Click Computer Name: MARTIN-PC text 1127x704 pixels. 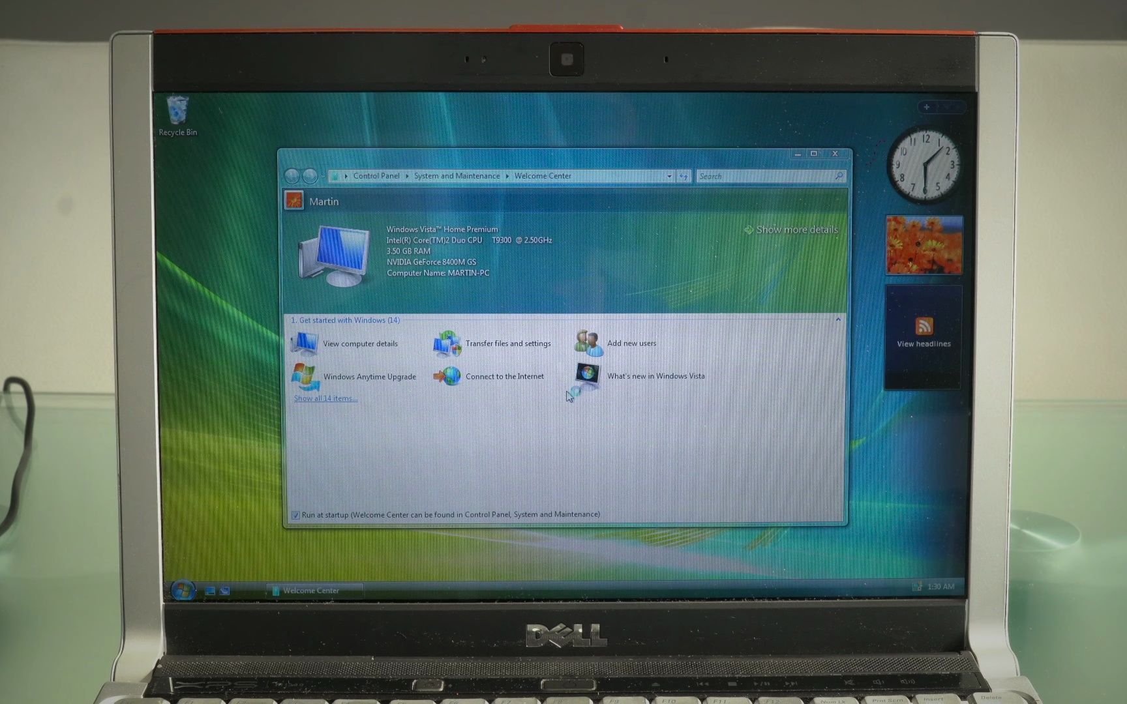pyautogui.click(x=438, y=273)
